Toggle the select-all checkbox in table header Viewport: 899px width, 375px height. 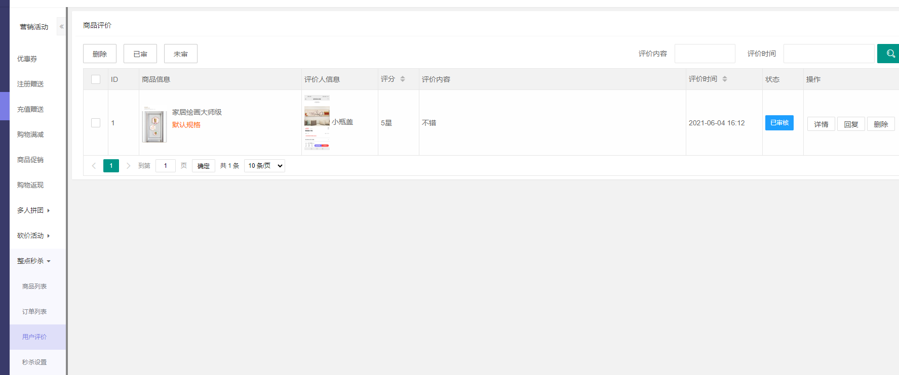(x=96, y=79)
